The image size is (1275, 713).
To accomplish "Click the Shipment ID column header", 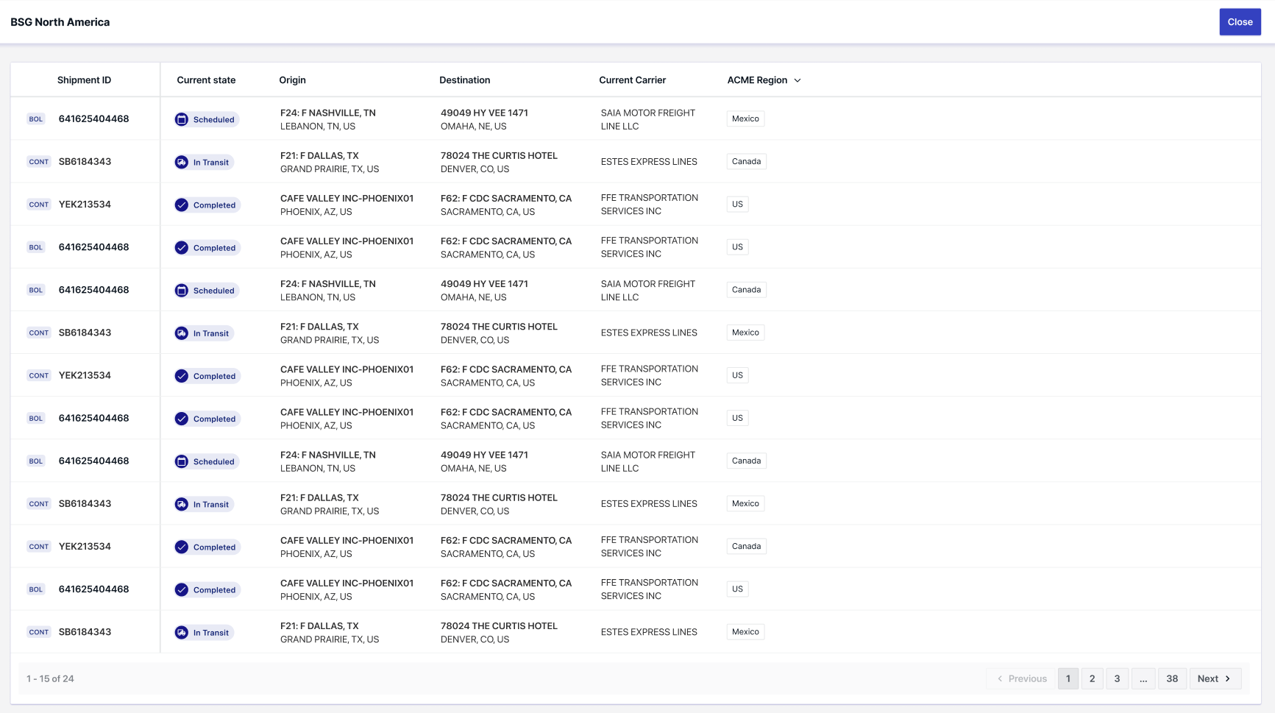I will coord(84,80).
